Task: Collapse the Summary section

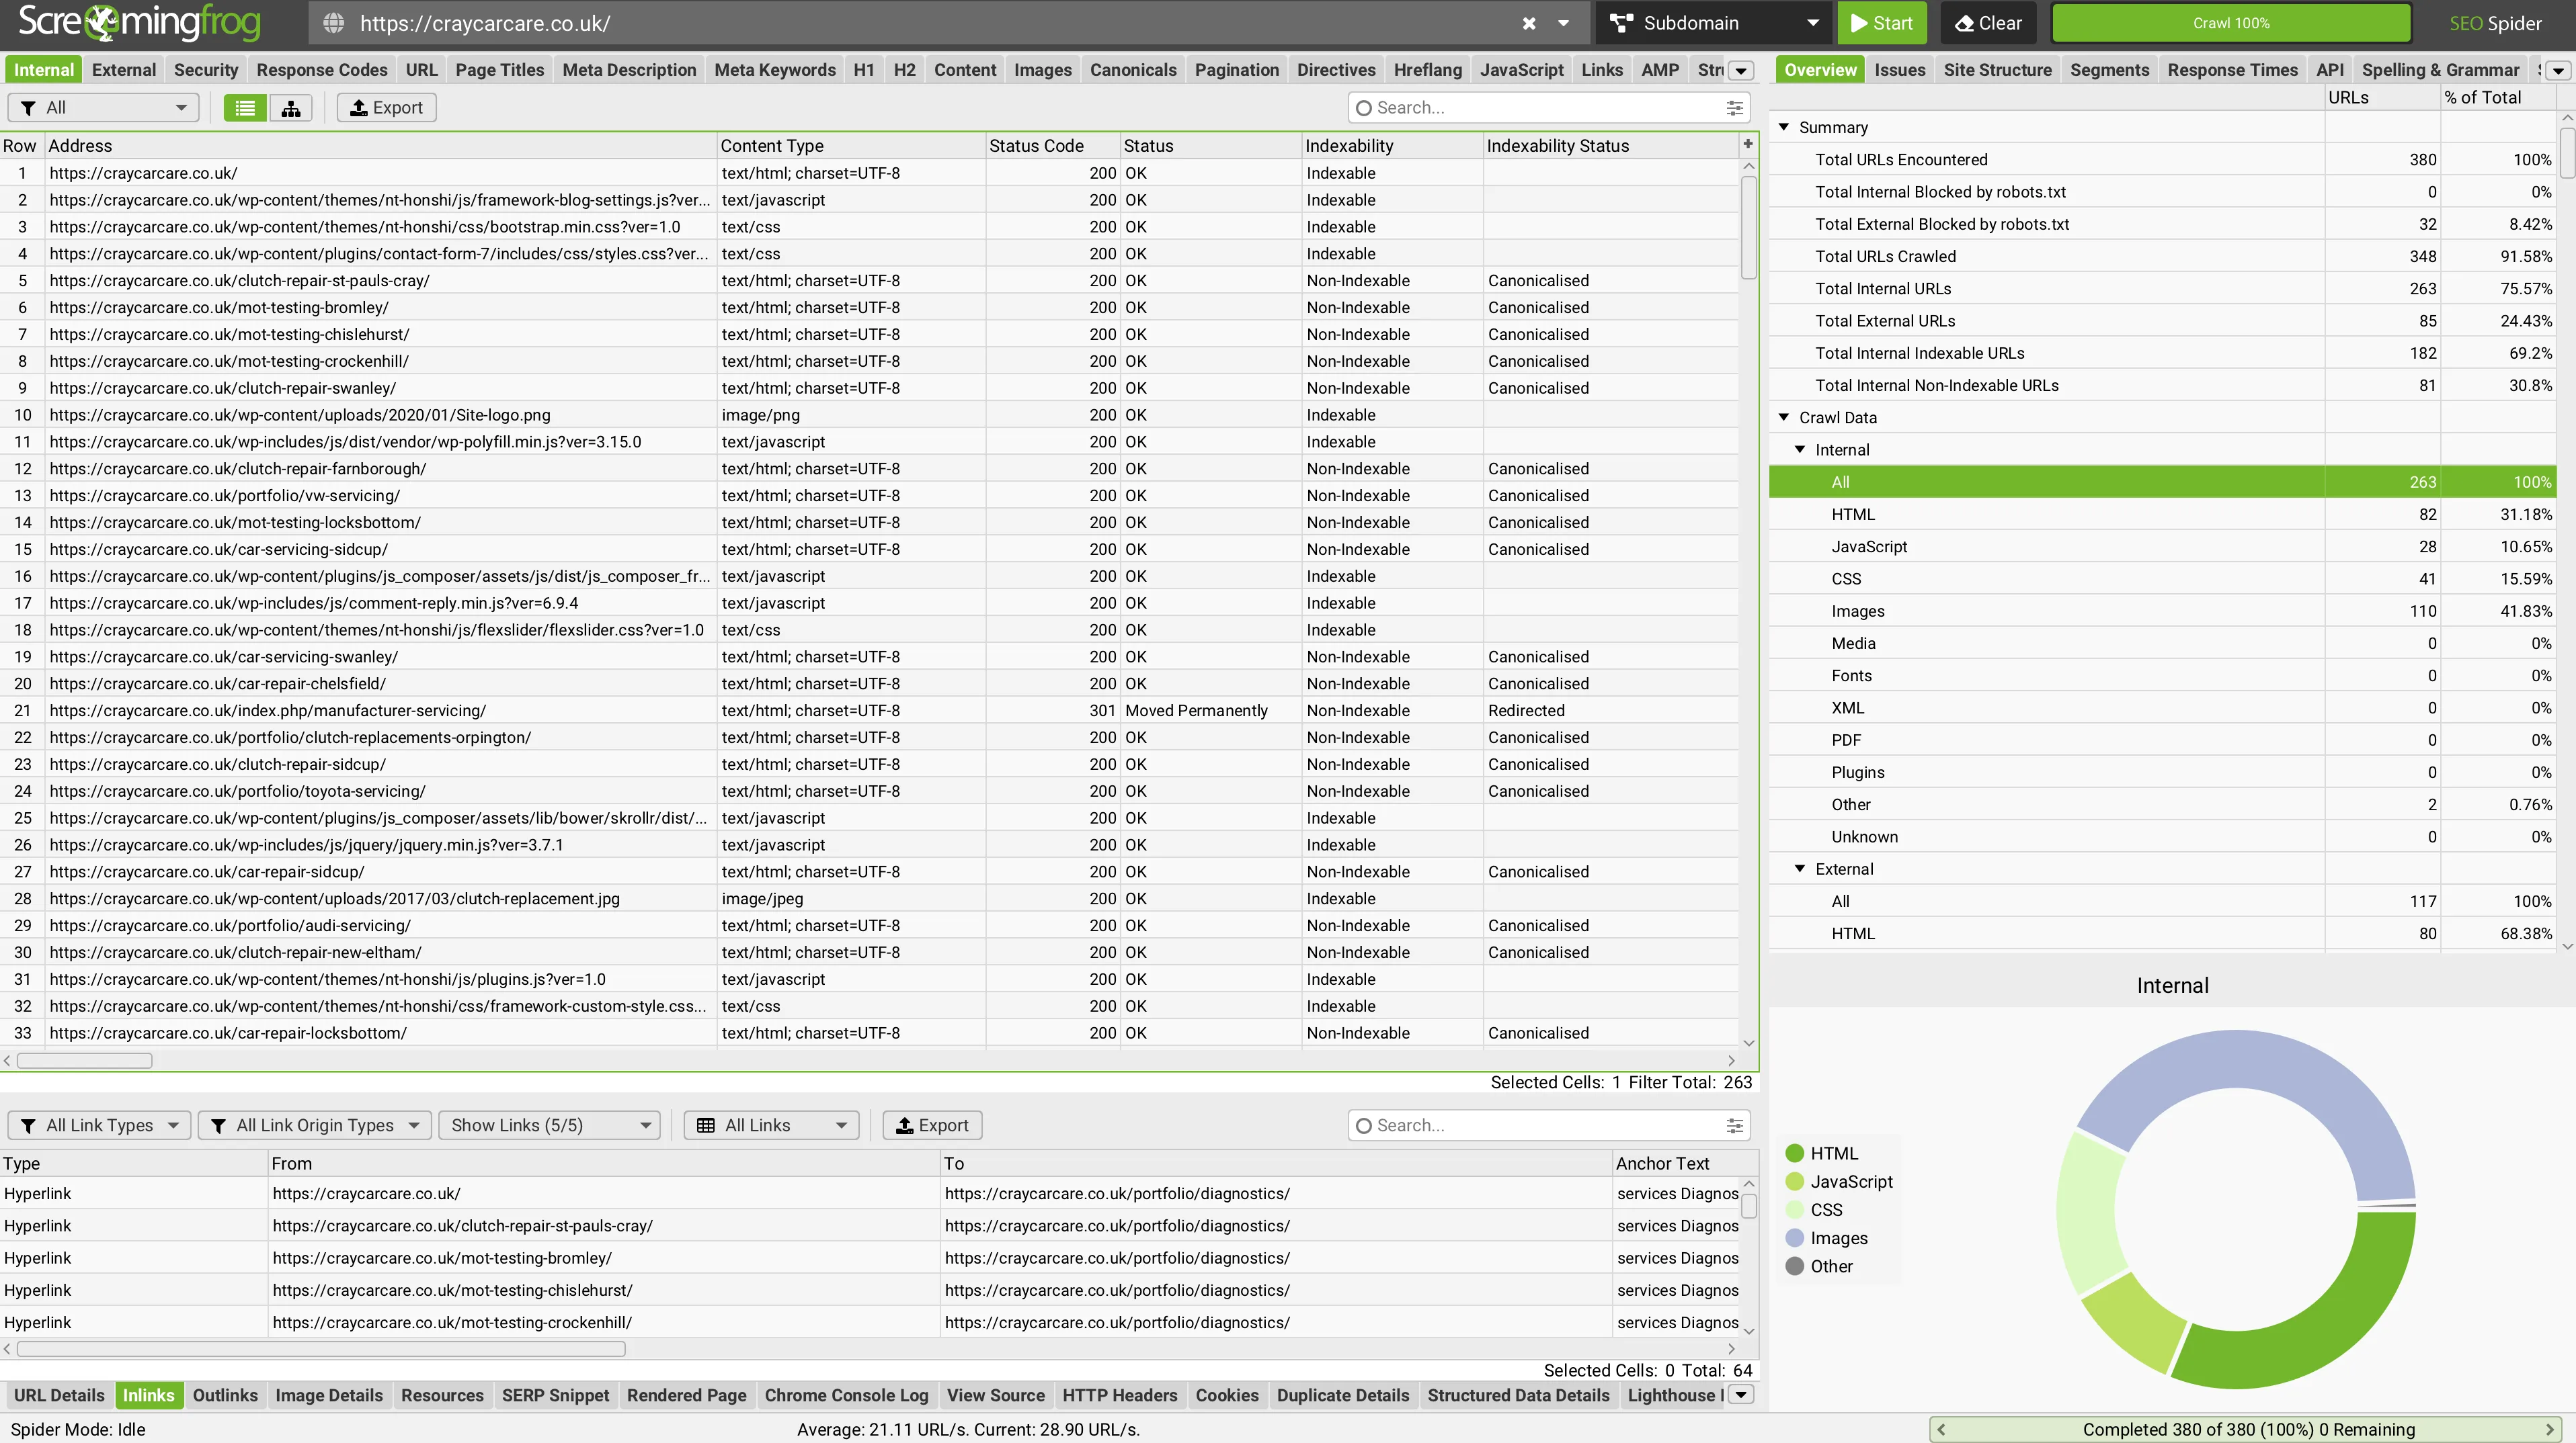Action: pyautogui.click(x=1783, y=127)
